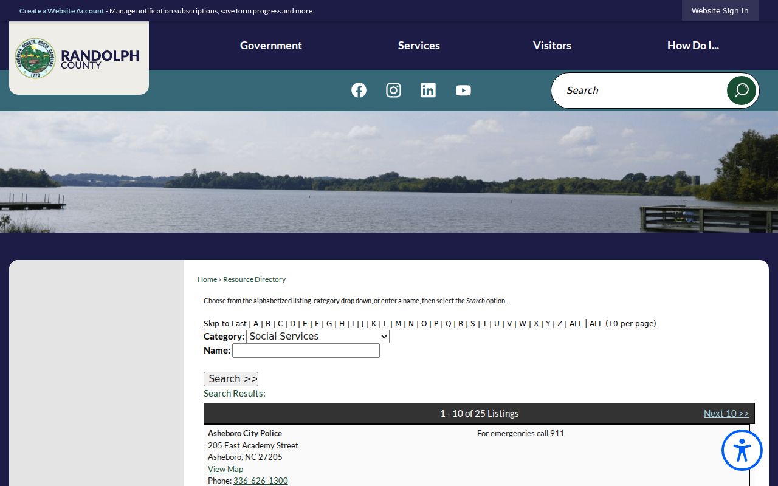Filter listings by letter S
778x486 pixels.
pyautogui.click(x=473, y=323)
